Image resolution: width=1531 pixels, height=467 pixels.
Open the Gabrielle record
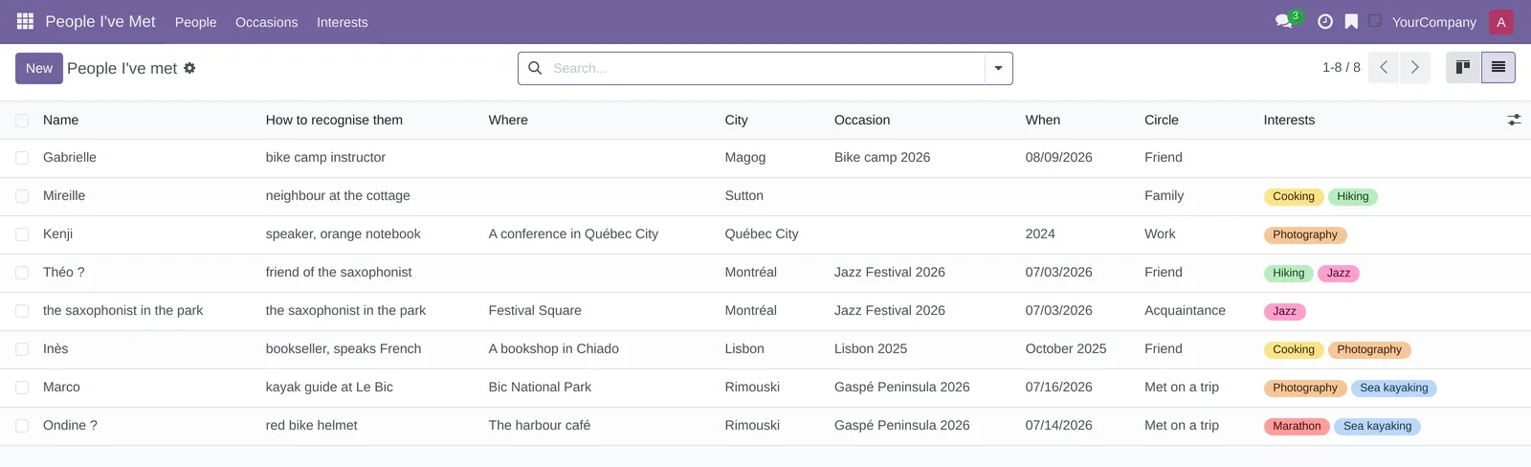pos(70,157)
